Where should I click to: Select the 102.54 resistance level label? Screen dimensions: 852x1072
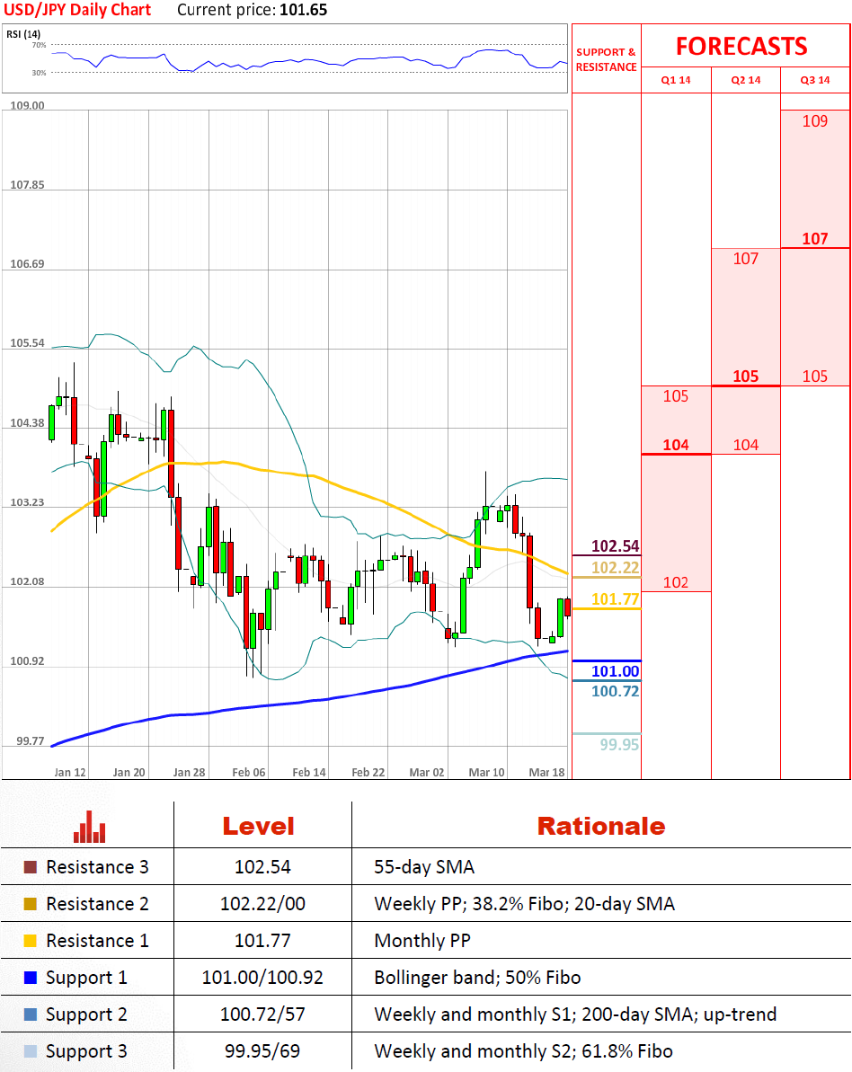tap(616, 546)
